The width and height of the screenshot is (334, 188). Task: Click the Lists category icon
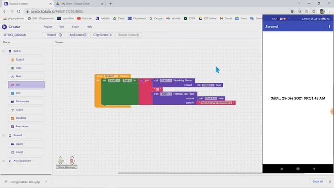tap(13, 93)
